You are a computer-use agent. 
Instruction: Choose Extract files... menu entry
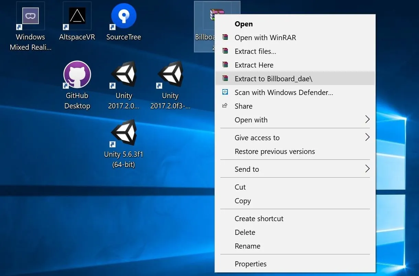(295, 51)
